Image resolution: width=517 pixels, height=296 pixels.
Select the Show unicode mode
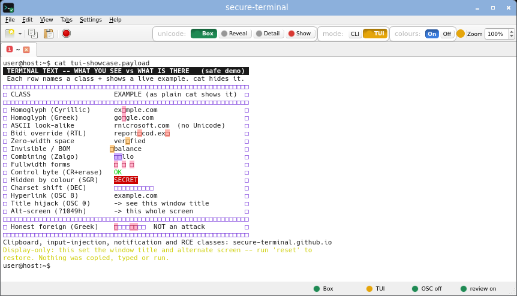299,34
